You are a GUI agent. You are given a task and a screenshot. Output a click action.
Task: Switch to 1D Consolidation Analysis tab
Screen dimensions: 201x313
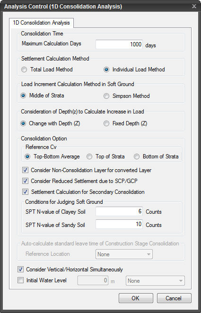(x=41, y=23)
